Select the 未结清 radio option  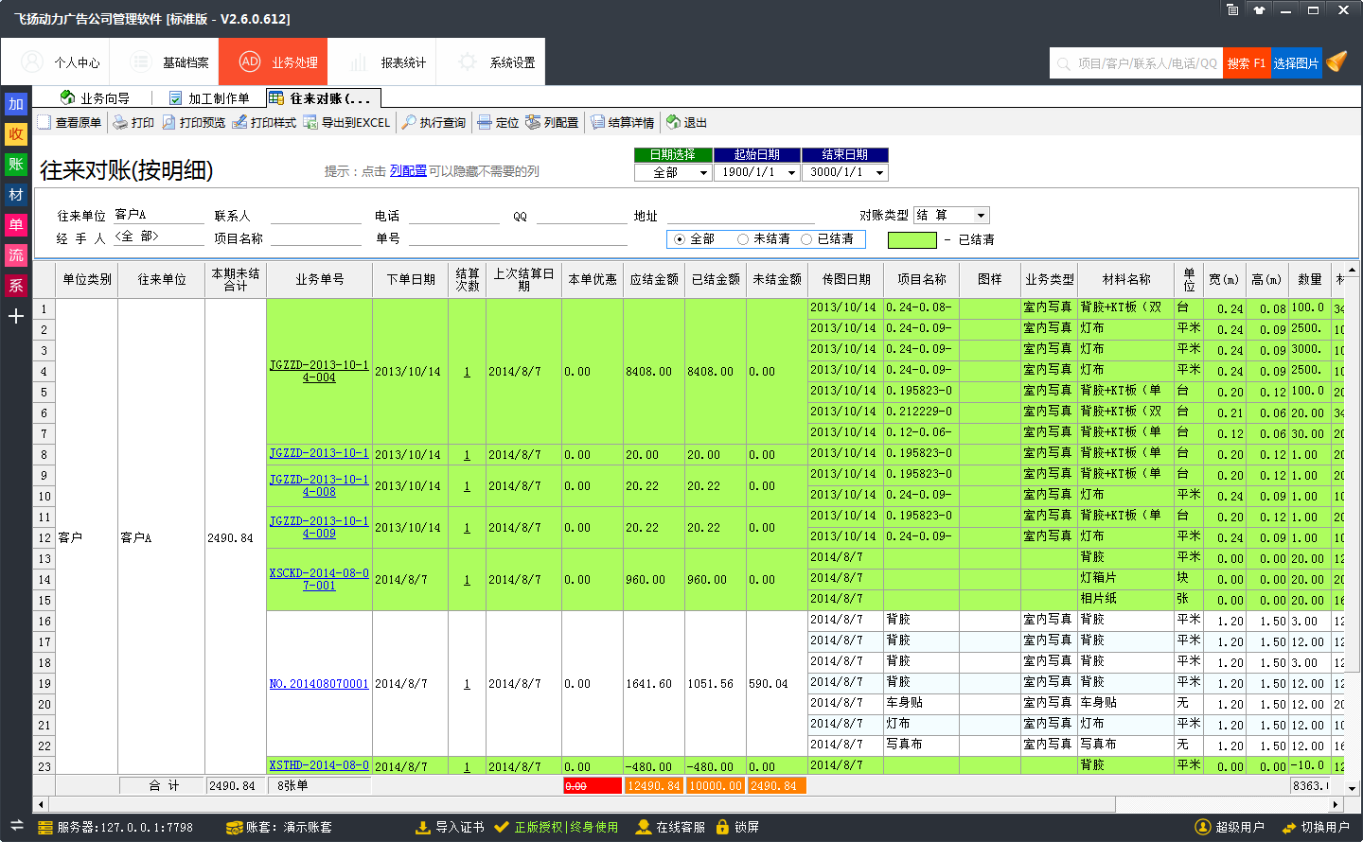tap(743, 239)
